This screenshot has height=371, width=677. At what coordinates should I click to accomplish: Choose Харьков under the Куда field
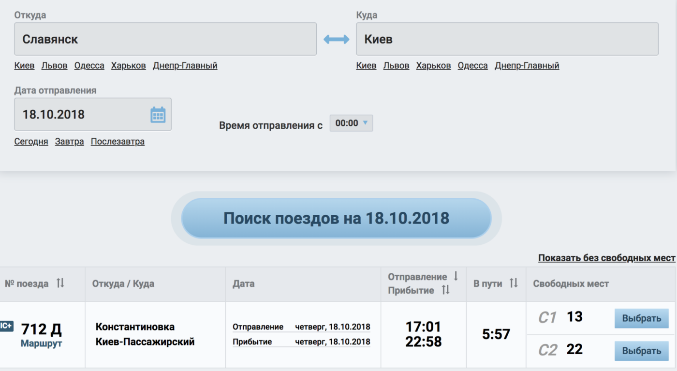point(434,66)
